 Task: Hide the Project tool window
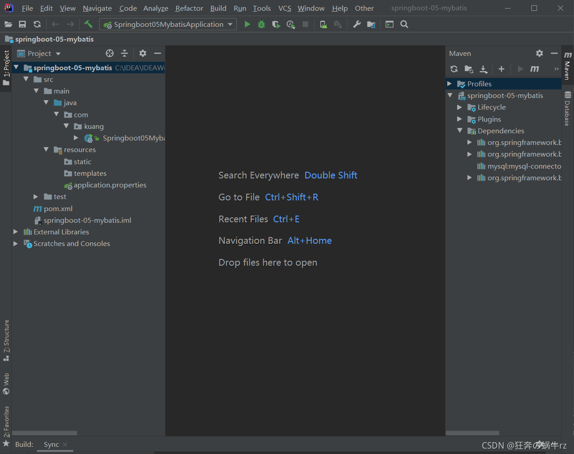[158, 53]
